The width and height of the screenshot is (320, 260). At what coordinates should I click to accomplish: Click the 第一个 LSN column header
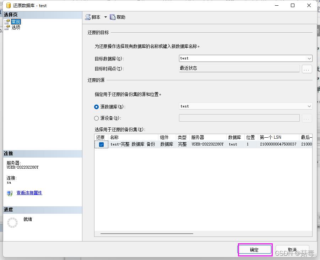click(x=278, y=137)
